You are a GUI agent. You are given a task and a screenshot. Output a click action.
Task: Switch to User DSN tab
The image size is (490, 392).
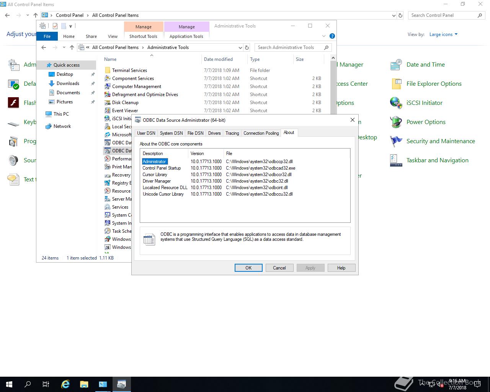coord(146,133)
